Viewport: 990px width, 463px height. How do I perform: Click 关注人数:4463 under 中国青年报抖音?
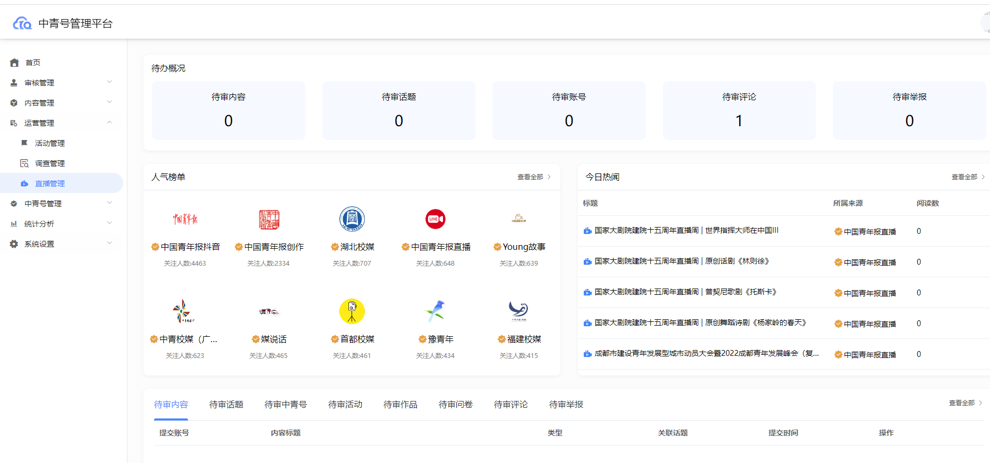pyautogui.click(x=185, y=264)
